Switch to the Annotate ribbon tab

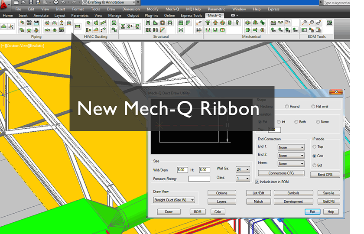(41, 16)
